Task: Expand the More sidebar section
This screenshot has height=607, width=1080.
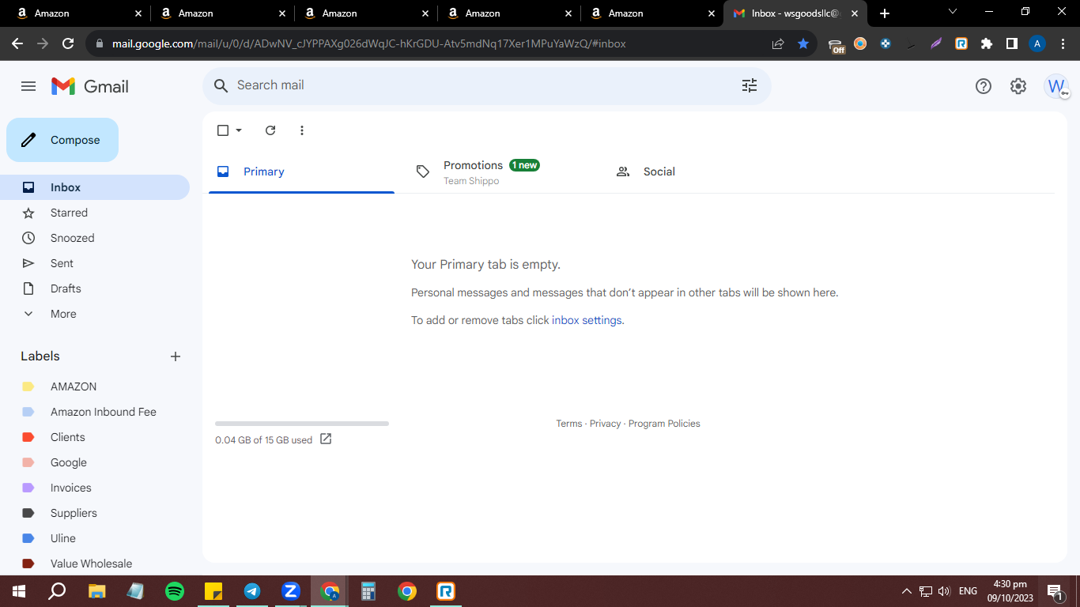Action: (x=95, y=314)
